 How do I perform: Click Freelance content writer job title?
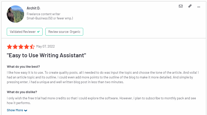coord(43,14)
